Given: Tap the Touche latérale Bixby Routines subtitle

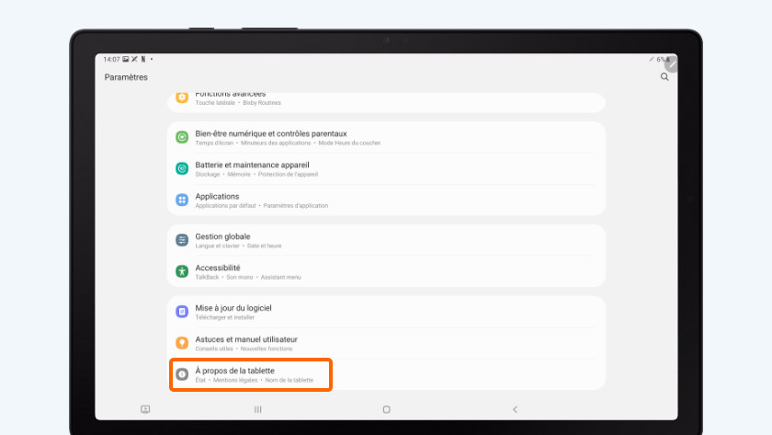Looking at the screenshot, I should click(238, 103).
